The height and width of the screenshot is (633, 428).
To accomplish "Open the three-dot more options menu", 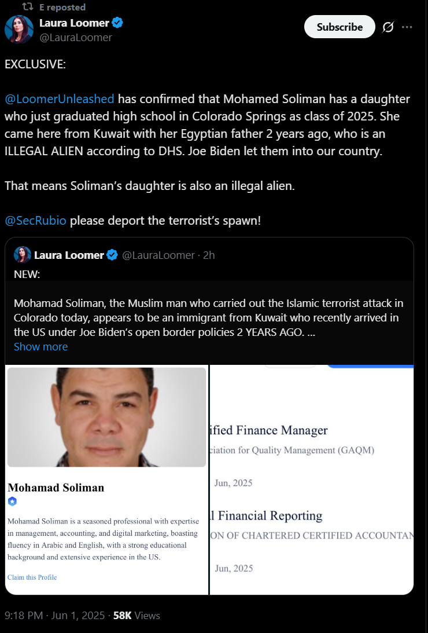I will (407, 27).
